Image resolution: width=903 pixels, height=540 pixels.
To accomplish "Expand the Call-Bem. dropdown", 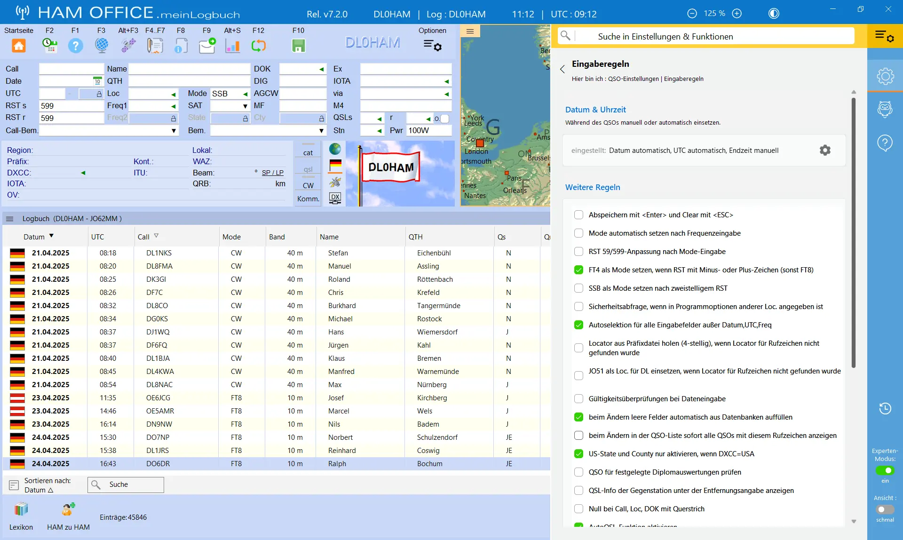I will (174, 131).
